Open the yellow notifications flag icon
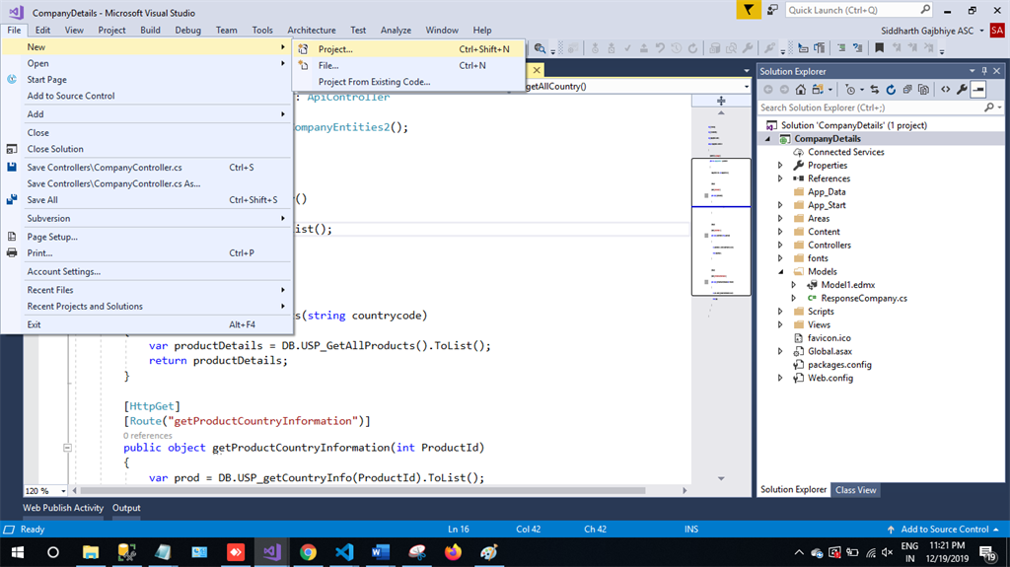This screenshot has width=1010, height=567. [750, 10]
